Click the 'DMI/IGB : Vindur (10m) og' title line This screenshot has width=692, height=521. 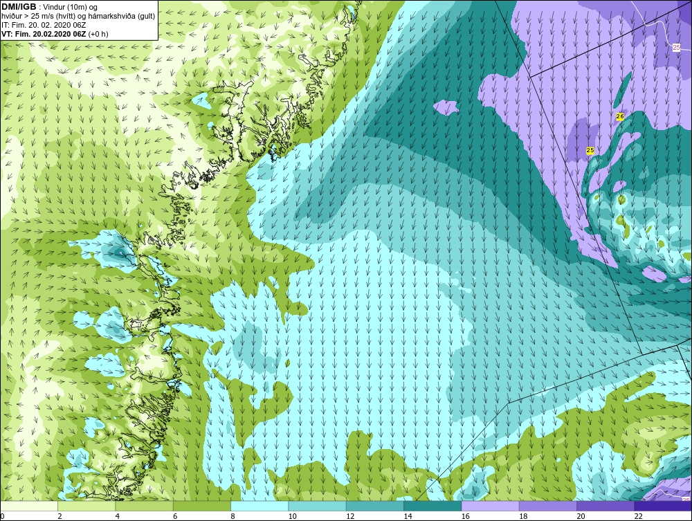[49, 7]
